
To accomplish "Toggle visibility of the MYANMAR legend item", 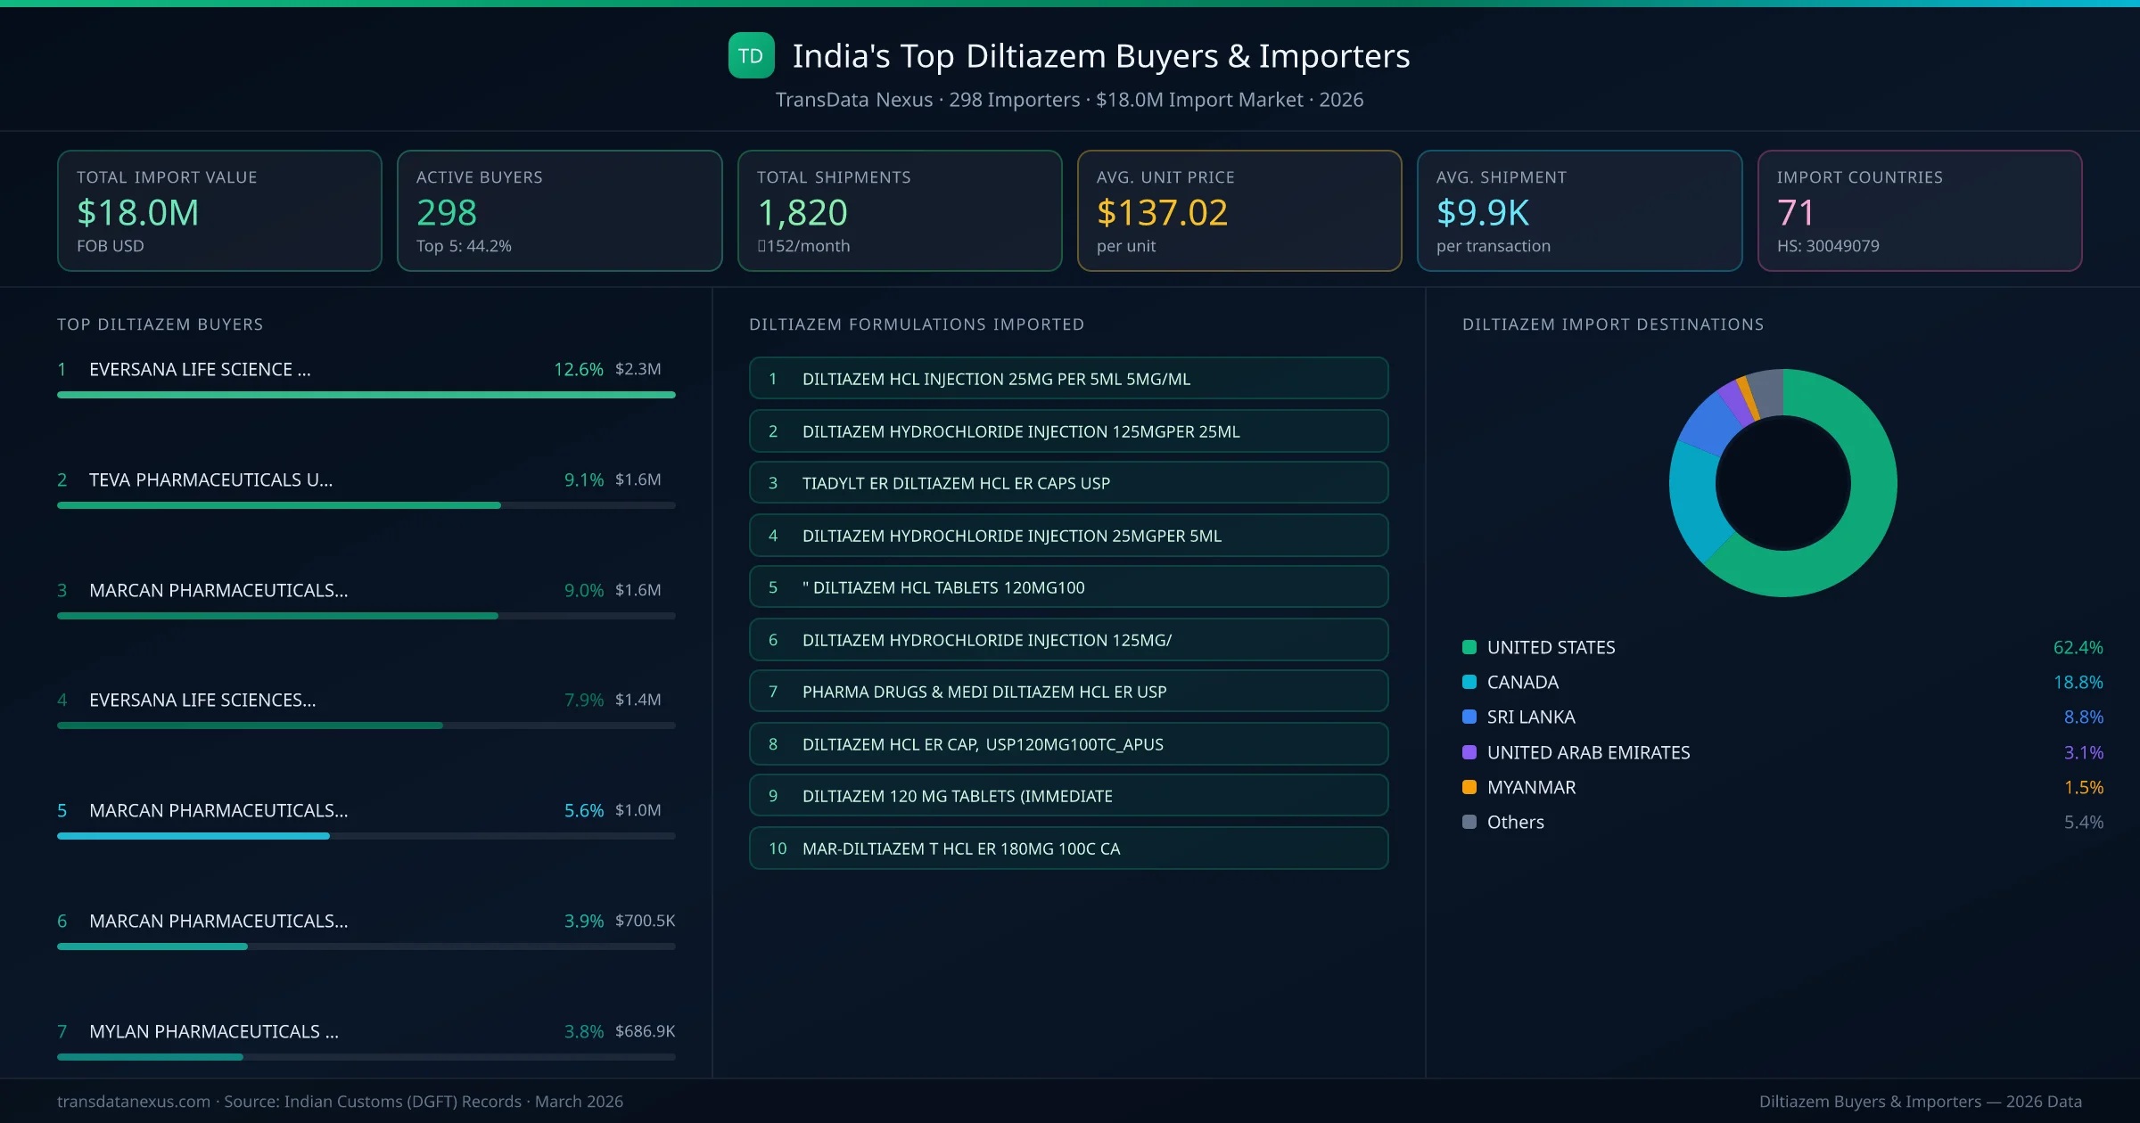I will [1530, 787].
